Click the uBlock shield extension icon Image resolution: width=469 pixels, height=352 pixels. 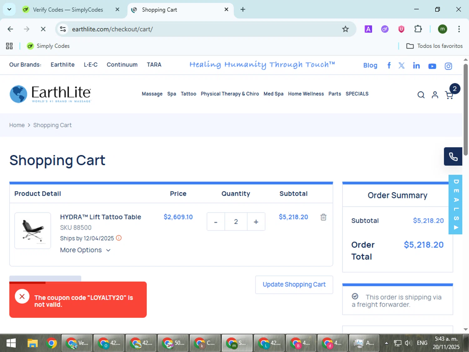pyautogui.click(x=401, y=29)
